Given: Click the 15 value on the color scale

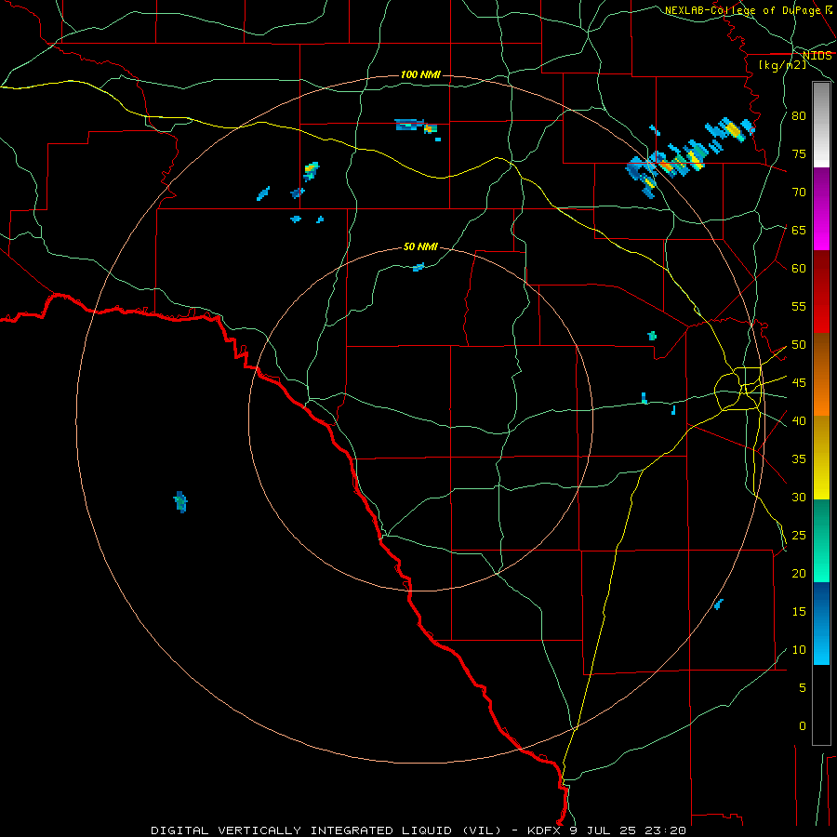Looking at the screenshot, I should point(799,612).
